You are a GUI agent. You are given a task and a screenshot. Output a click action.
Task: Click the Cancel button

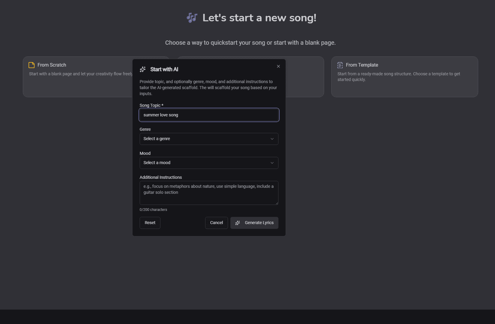[x=216, y=223]
